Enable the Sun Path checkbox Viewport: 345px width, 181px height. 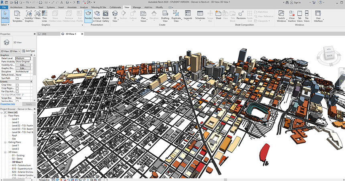17,78
